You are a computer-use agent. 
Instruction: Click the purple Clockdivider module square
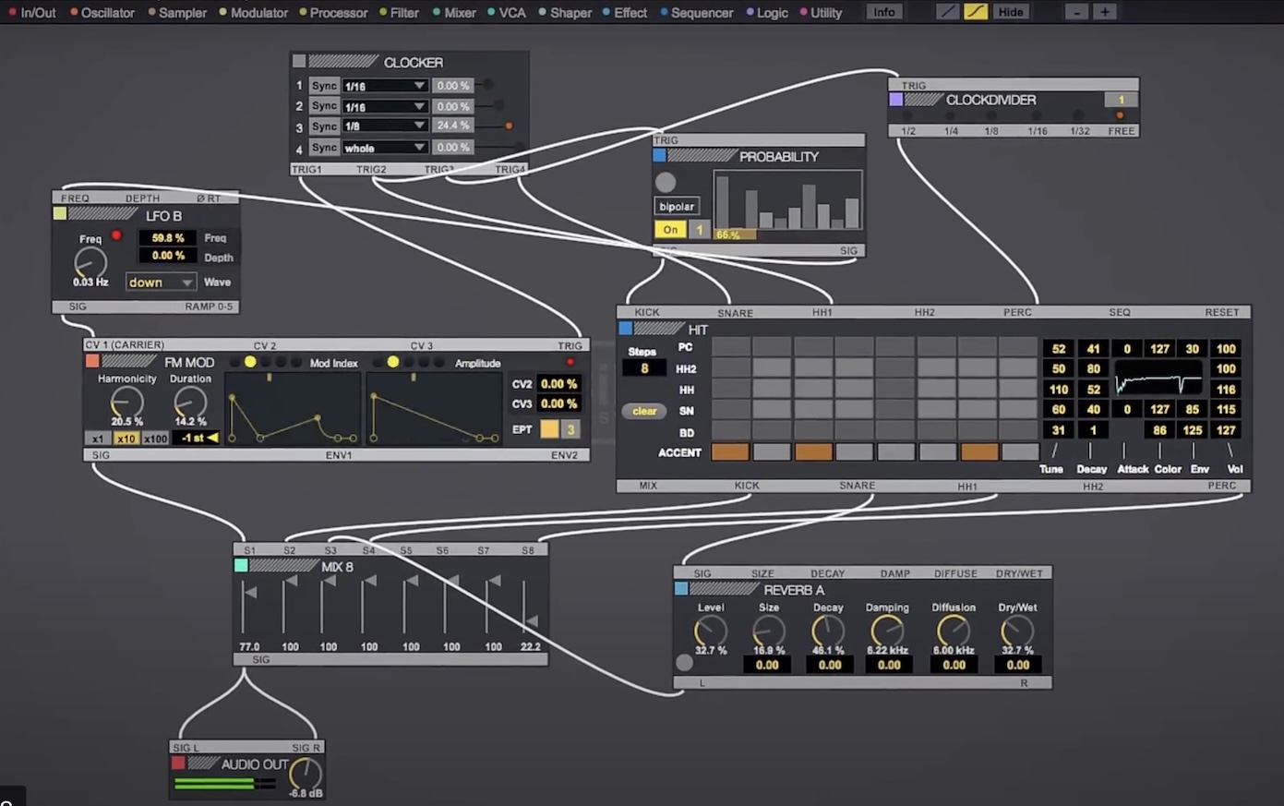[895, 99]
